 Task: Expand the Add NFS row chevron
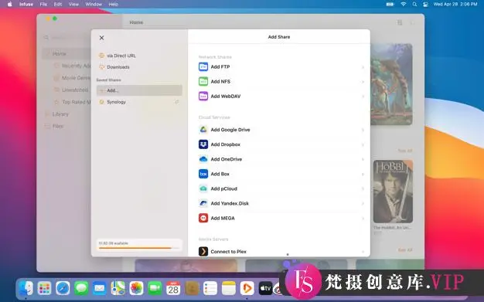363,82
